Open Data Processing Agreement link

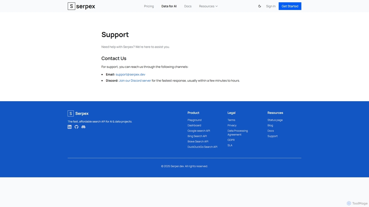click(x=238, y=133)
